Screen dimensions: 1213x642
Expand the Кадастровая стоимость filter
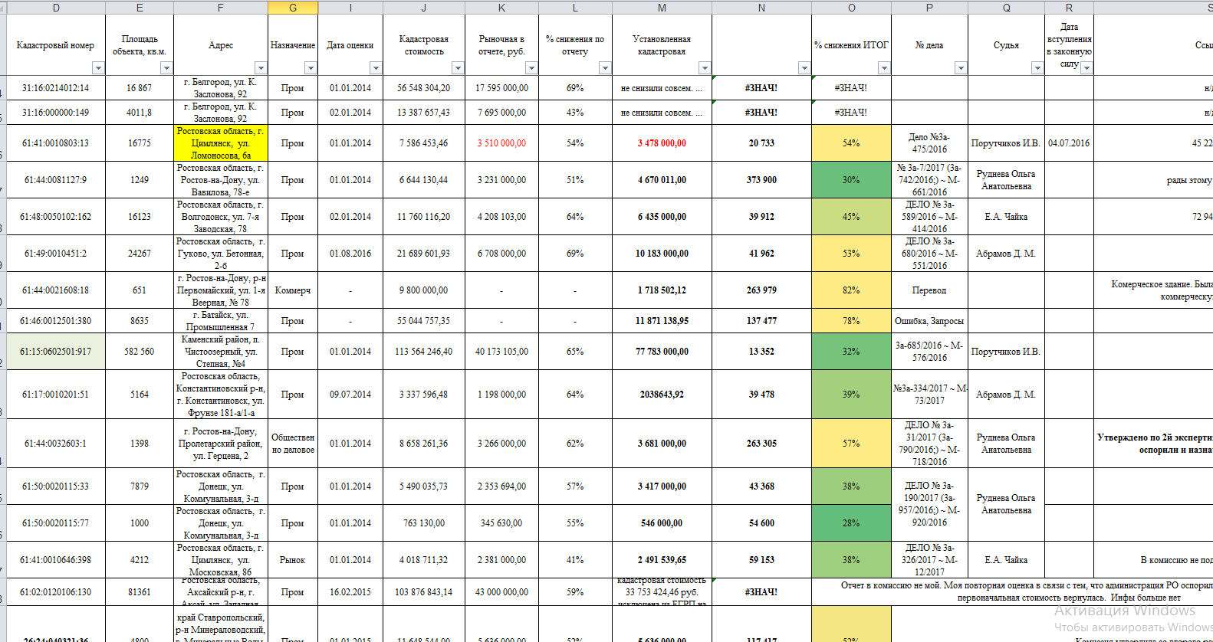(458, 68)
